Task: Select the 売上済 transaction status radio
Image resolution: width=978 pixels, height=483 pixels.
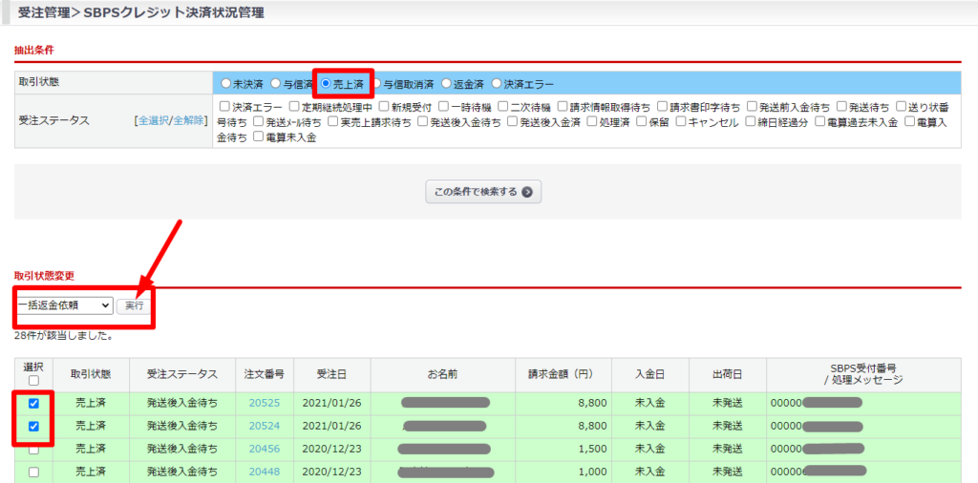Action: 326,83
